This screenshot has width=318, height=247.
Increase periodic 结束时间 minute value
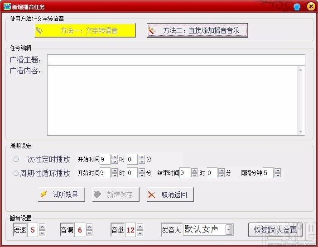tap(222, 171)
